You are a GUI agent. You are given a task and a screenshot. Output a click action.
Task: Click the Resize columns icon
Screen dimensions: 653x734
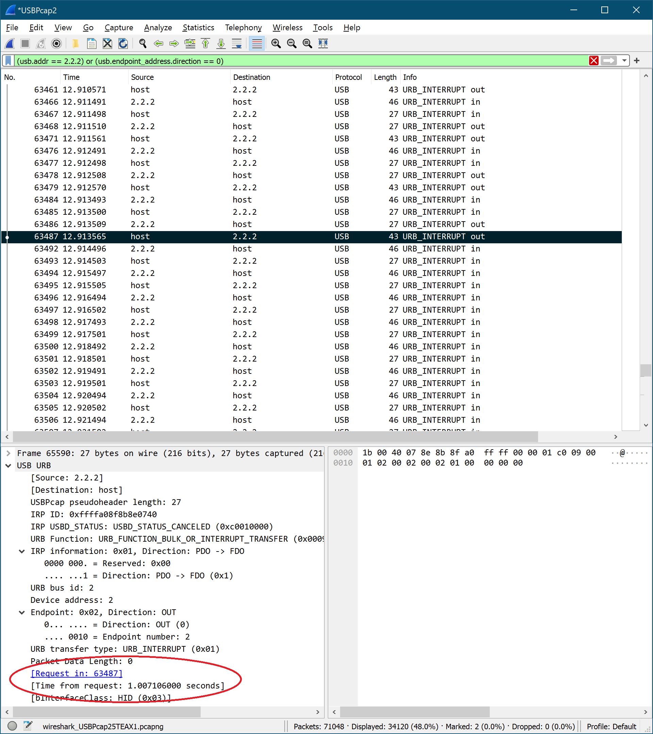tap(323, 43)
